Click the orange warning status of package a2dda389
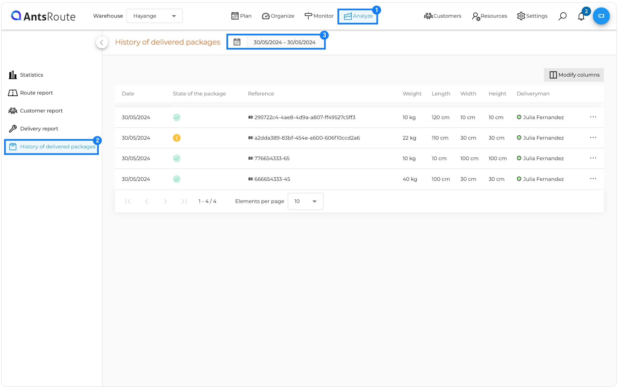The height and width of the screenshot is (389, 618). pyautogui.click(x=177, y=138)
